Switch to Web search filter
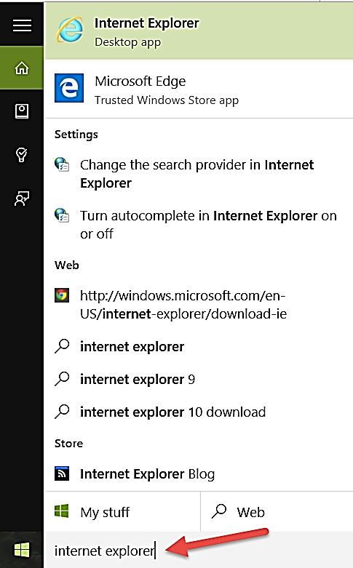Viewport: 353px width, 568px height. (277, 512)
